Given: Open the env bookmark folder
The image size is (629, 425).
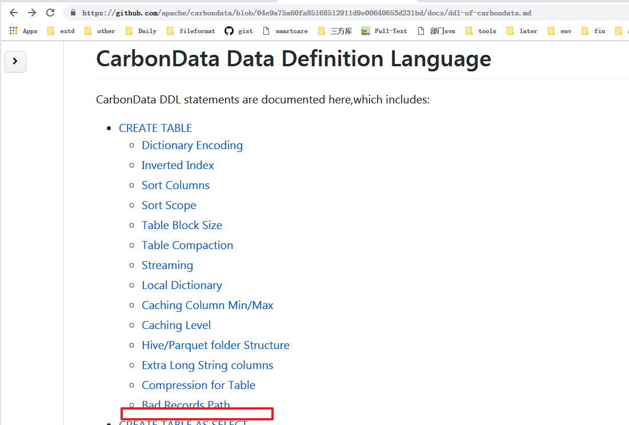Looking at the screenshot, I should click(560, 31).
